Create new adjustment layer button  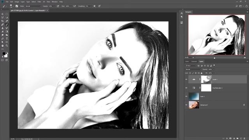click(x=234, y=138)
